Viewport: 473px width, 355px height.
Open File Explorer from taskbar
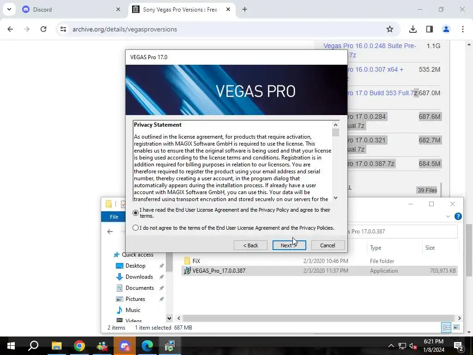pos(56,346)
